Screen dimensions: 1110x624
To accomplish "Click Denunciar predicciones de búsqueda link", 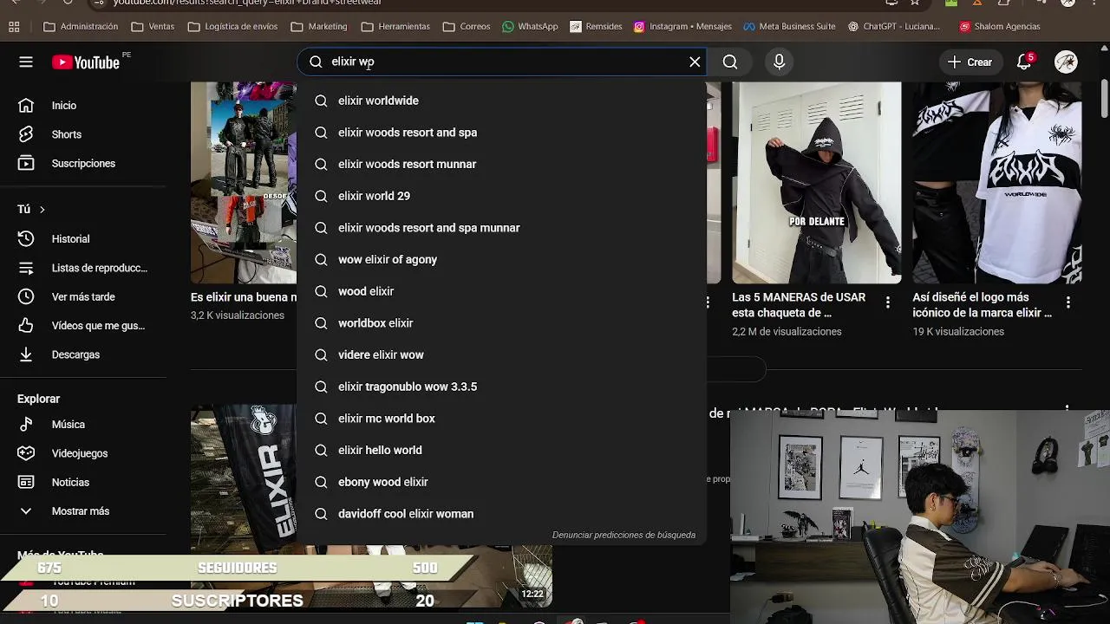I will (624, 535).
